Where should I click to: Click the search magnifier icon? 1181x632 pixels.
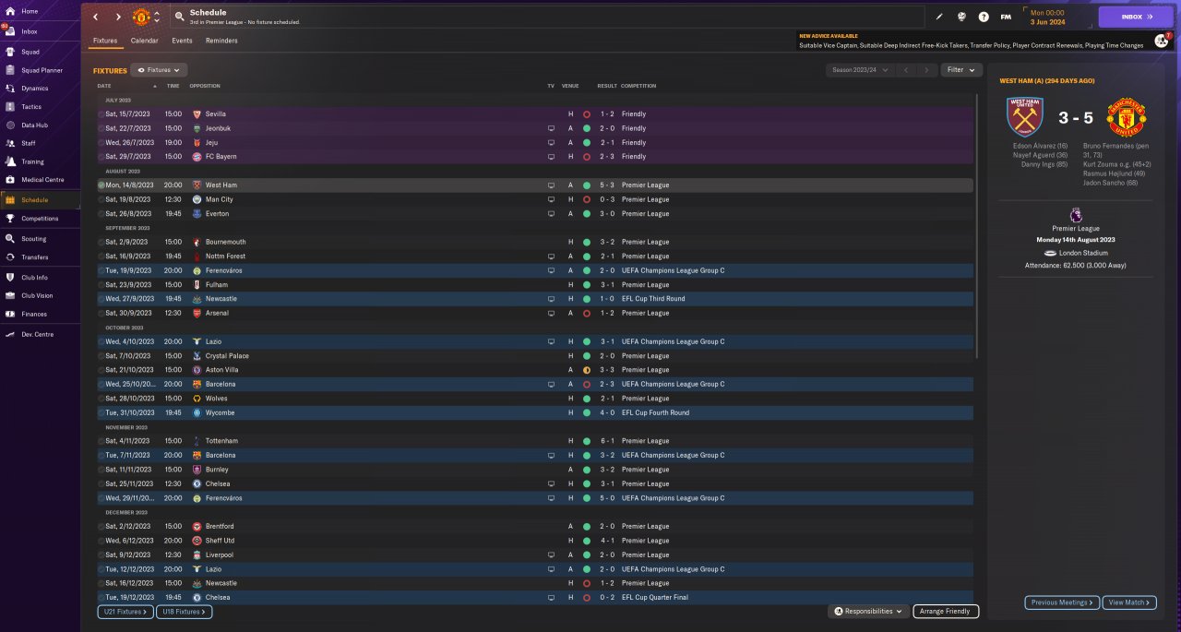pyautogui.click(x=178, y=17)
